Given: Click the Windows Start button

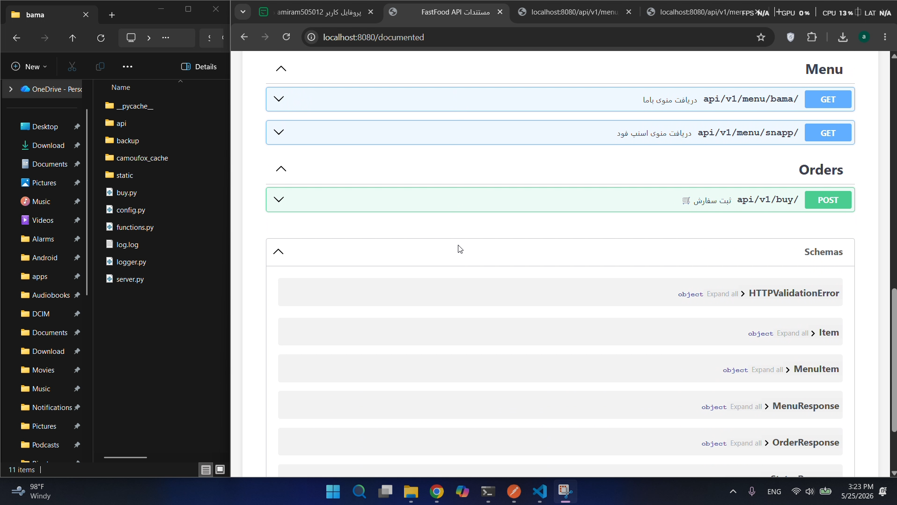Looking at the screenshot, I should click(333, 491).
